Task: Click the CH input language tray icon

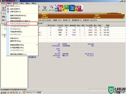Action: point(119,92)
